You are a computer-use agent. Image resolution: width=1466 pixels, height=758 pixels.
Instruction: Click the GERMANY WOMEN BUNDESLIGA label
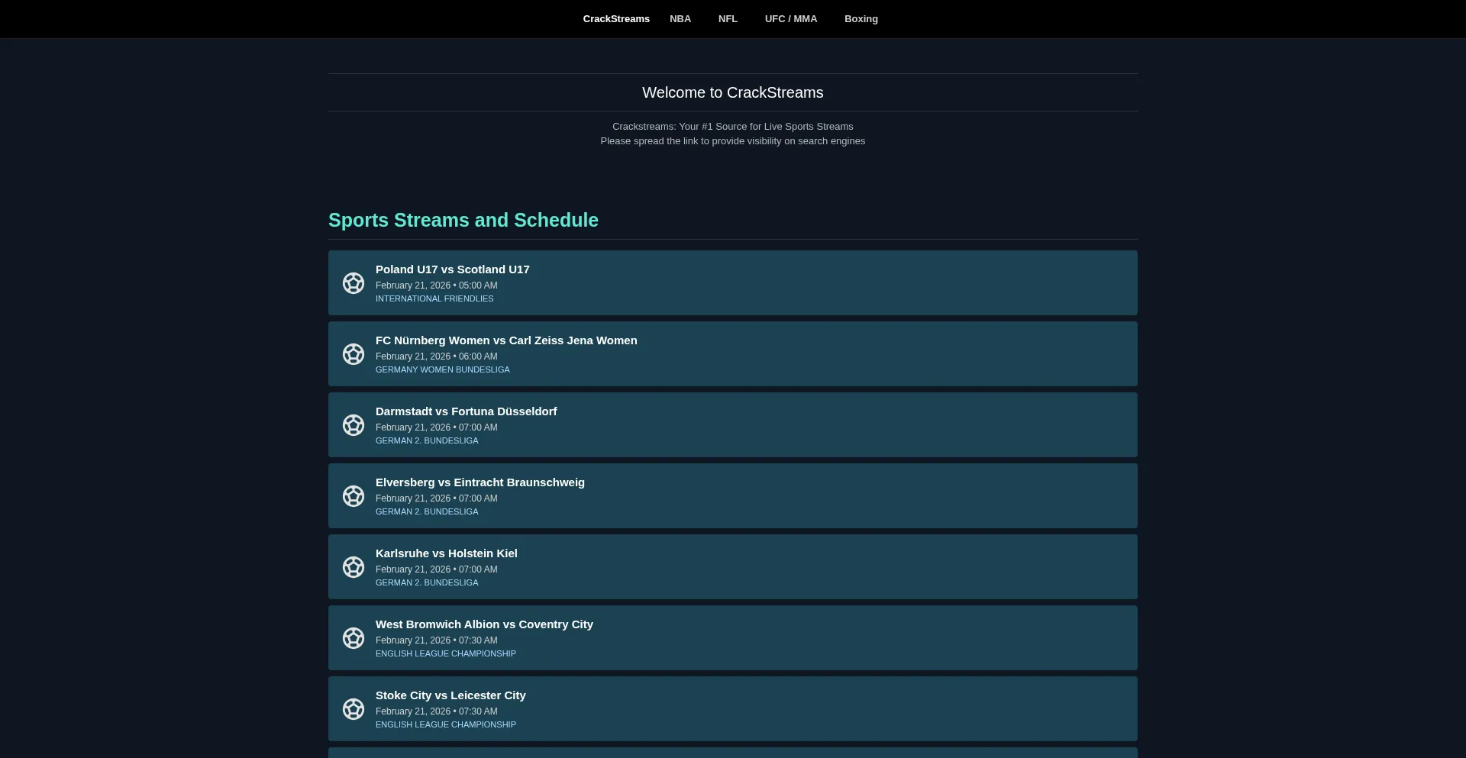coord(443,369)
